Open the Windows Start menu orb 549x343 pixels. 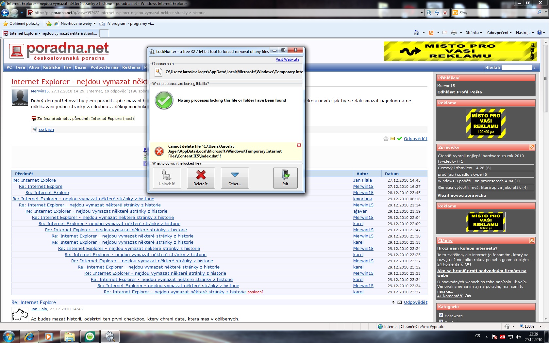point(9,336)
